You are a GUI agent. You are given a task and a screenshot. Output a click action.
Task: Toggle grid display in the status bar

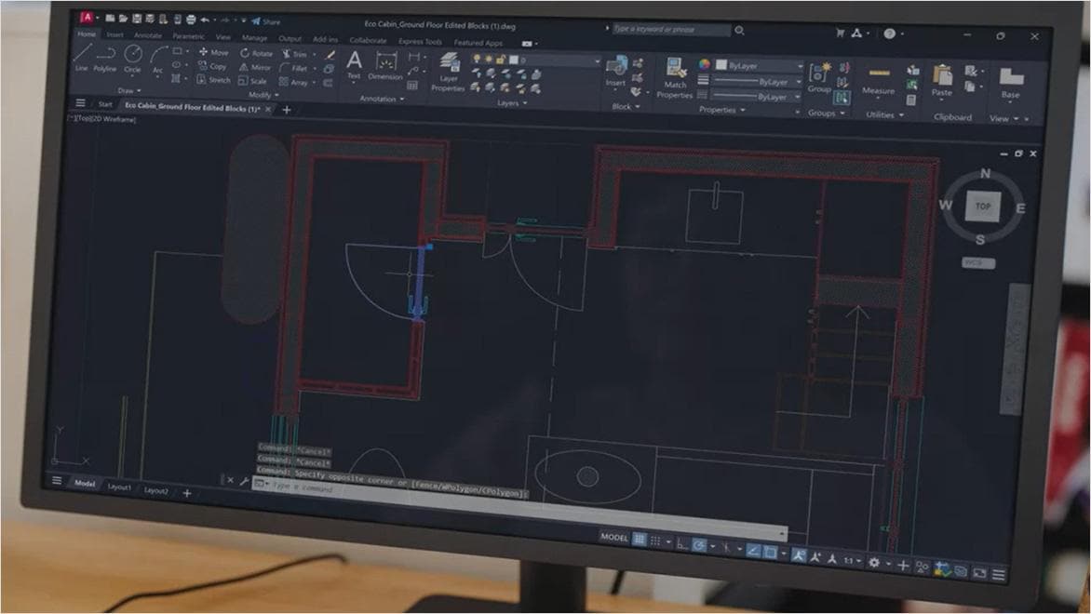click(640, 538)
